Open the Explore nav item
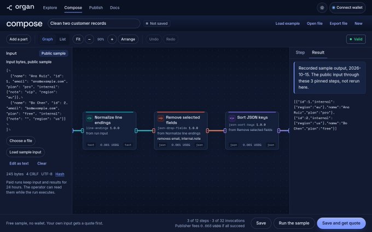This screenshot has width=372, height=232. pyautogui.click(x=50, y=8)
